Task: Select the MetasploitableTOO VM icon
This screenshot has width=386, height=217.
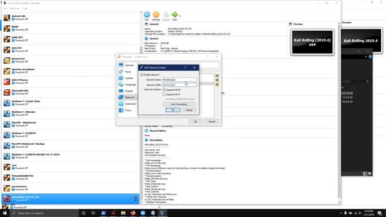Action: pos(7,177)
